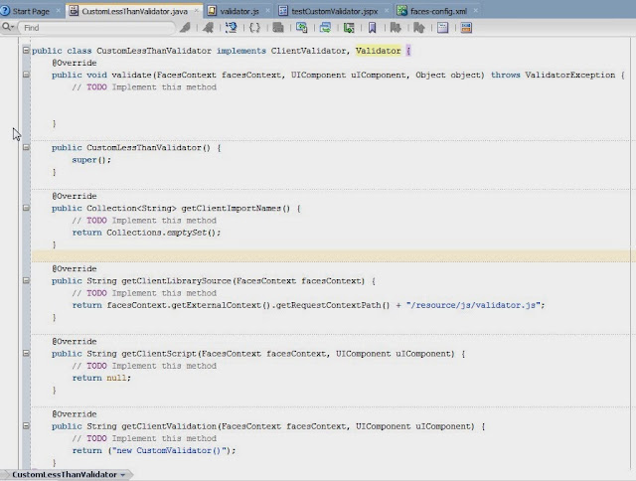
Task: Click the toolbar icon left of the bookmark
Action: [349, 28]
